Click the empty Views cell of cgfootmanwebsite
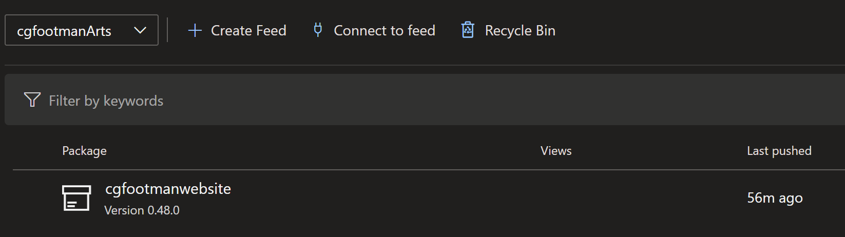Viewport: 845px width, 237px height. point(556,198)
